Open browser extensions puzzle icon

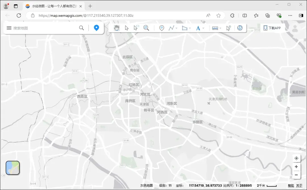click(232, 15)
